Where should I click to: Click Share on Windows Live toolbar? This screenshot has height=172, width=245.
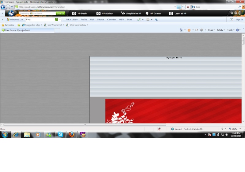click(x=129, y=20)
